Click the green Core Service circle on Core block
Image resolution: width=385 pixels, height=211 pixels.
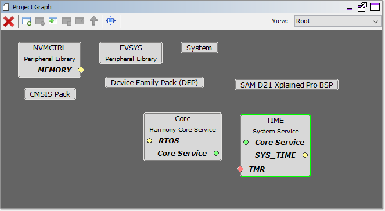pyautogui.click(x=217, y=154)
